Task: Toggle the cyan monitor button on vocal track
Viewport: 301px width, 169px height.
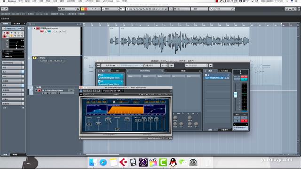Action: click(49, 31)
